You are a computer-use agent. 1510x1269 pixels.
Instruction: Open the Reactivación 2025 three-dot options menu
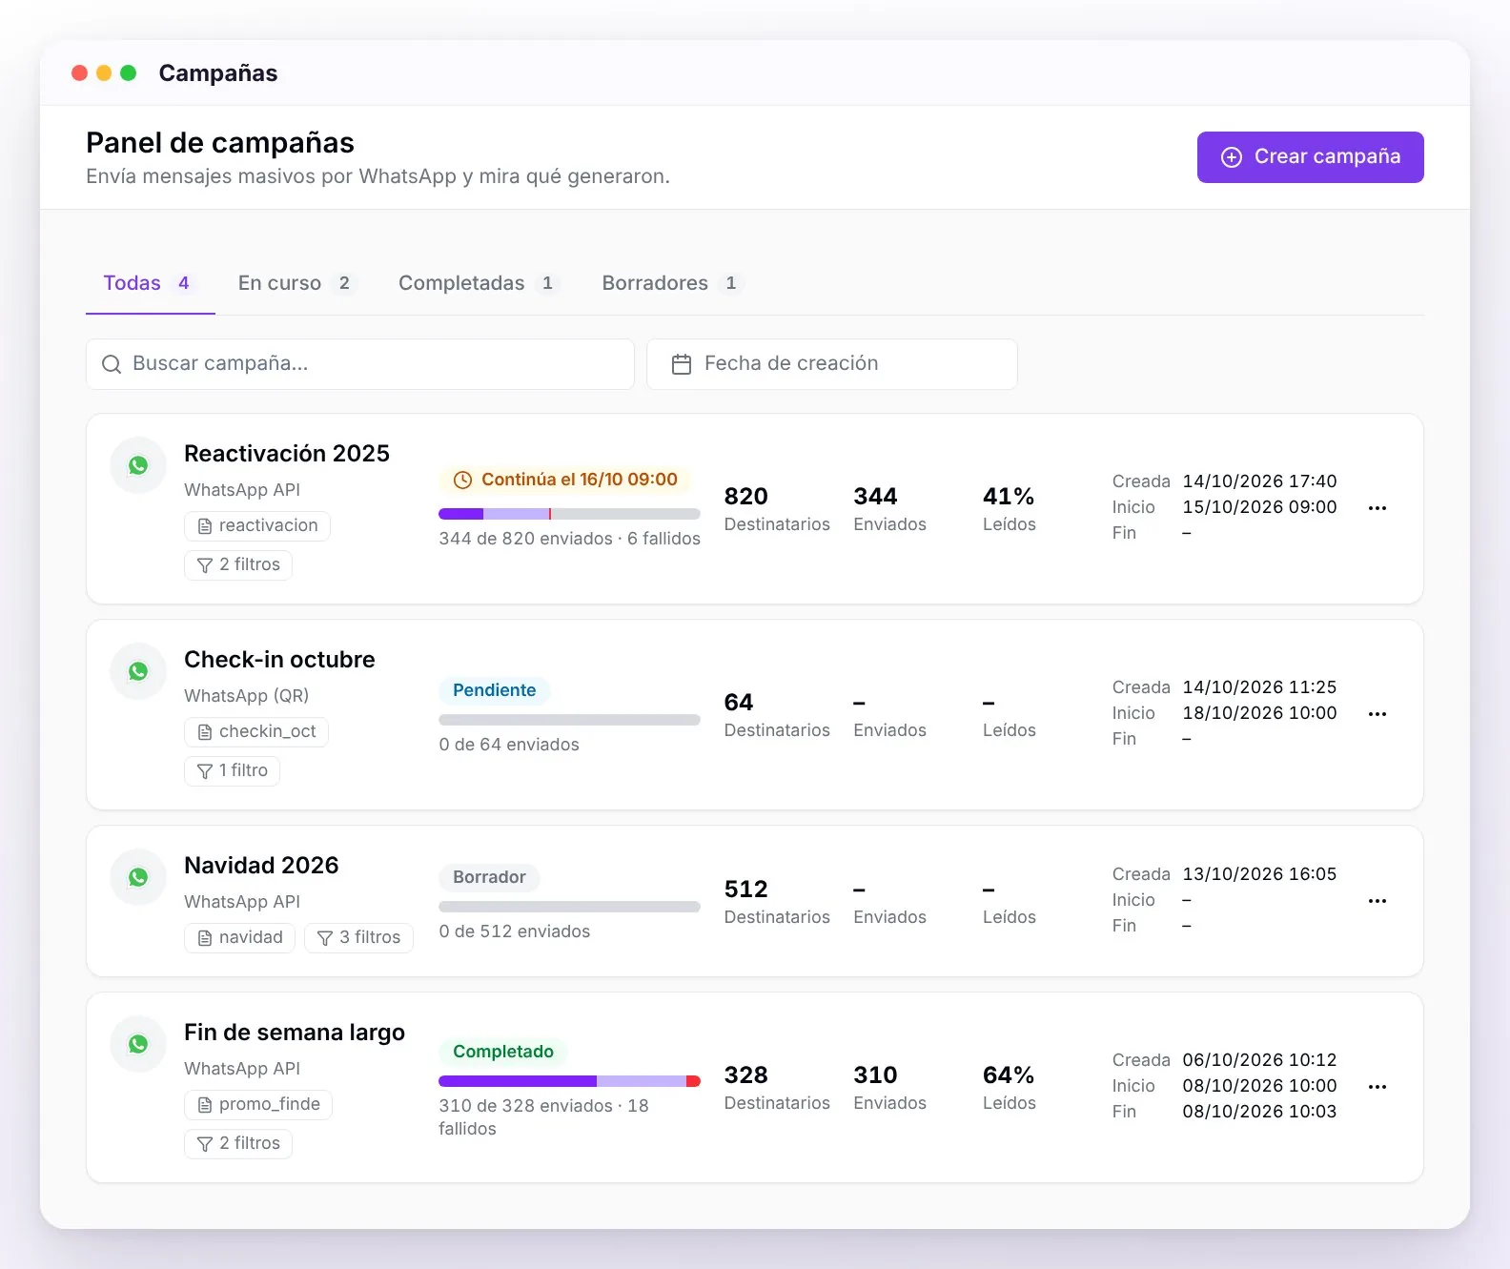pyautogui.click(x=1377, y=508)
